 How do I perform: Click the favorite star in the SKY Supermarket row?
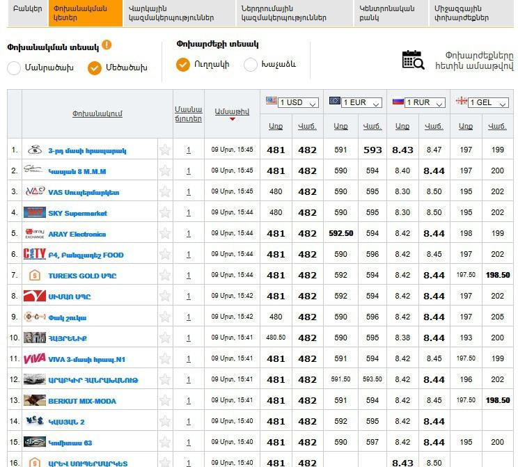click(165, 212)
